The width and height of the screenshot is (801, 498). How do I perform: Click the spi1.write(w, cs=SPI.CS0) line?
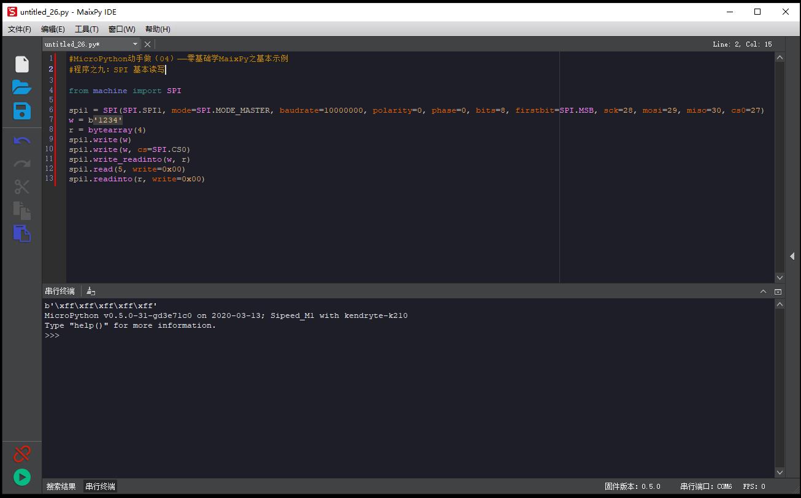[x=129, y=149]
